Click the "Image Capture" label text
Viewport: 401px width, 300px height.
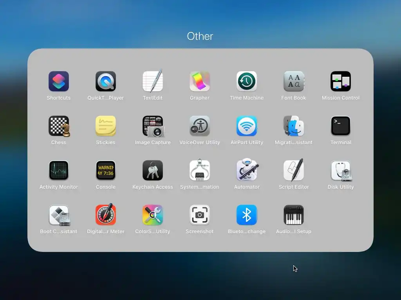tap(153, 142)
